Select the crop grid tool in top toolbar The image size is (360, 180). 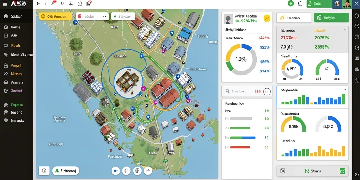pos(71,4)
